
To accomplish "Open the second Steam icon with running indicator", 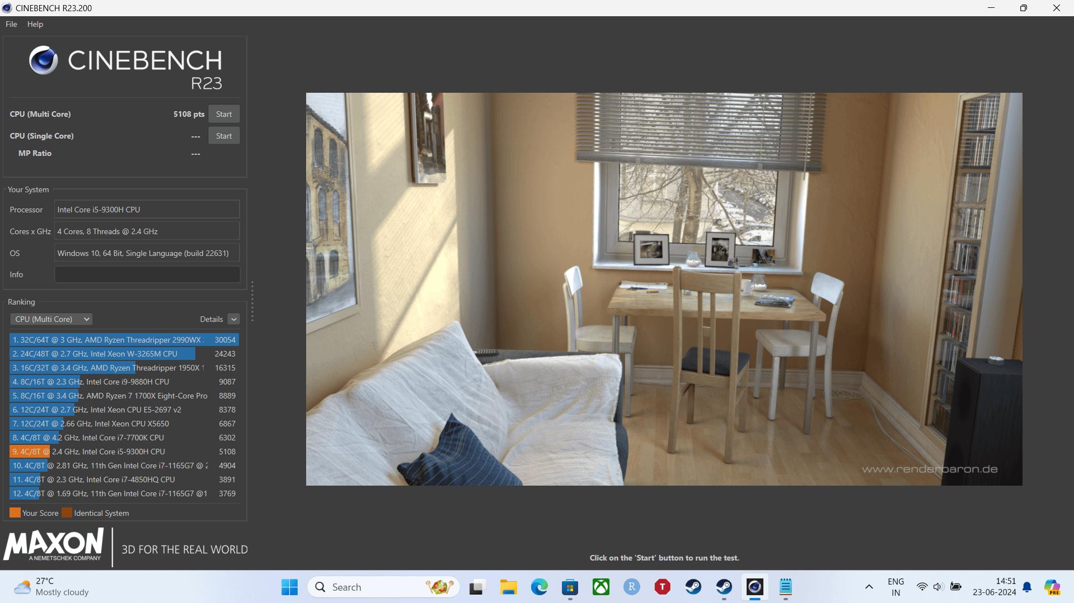I will click(724, 587).
